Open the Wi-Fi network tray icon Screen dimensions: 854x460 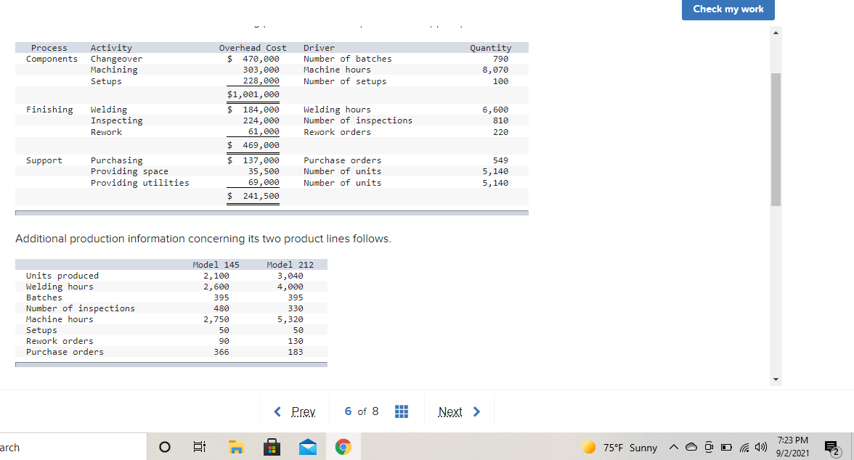tap(745, 448)
